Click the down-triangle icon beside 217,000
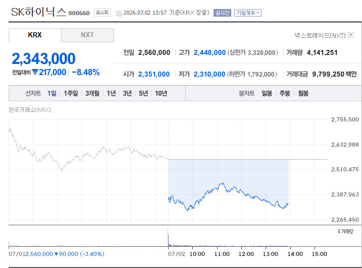The height and width of the screenshot is (268, 362). click(x=35, y=73)
